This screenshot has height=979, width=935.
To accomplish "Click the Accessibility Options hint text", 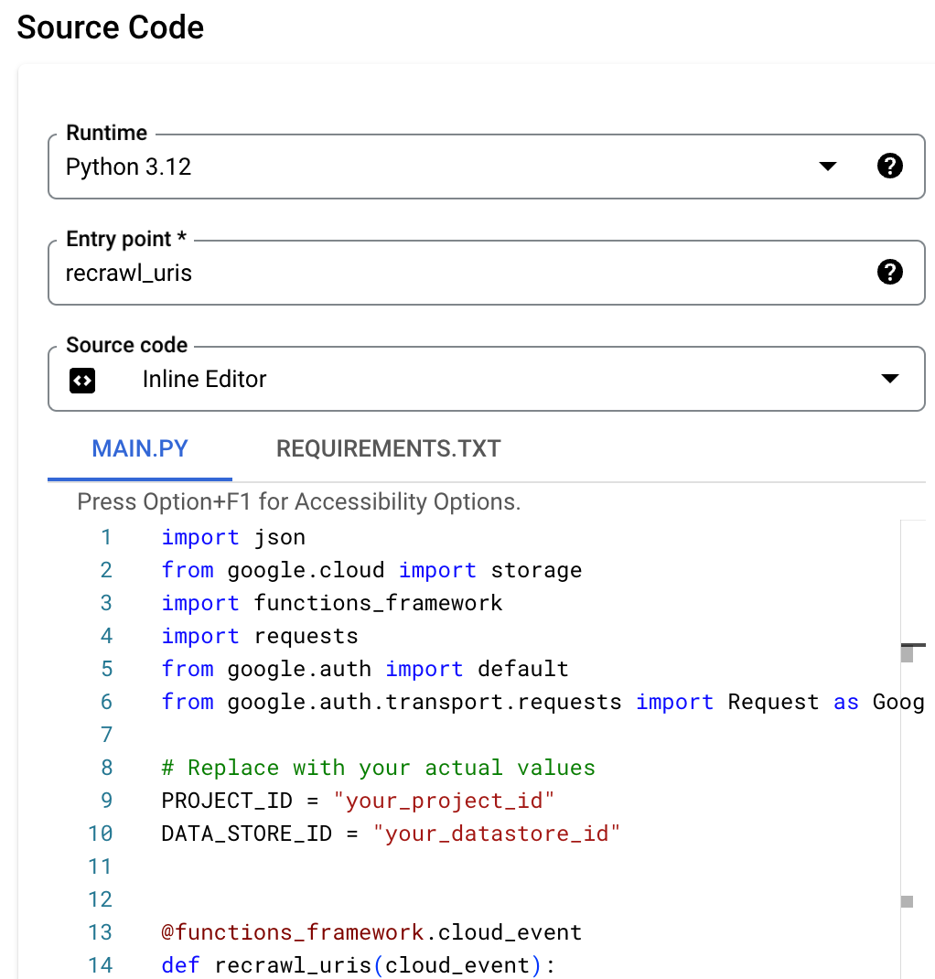I will (299, 501).
